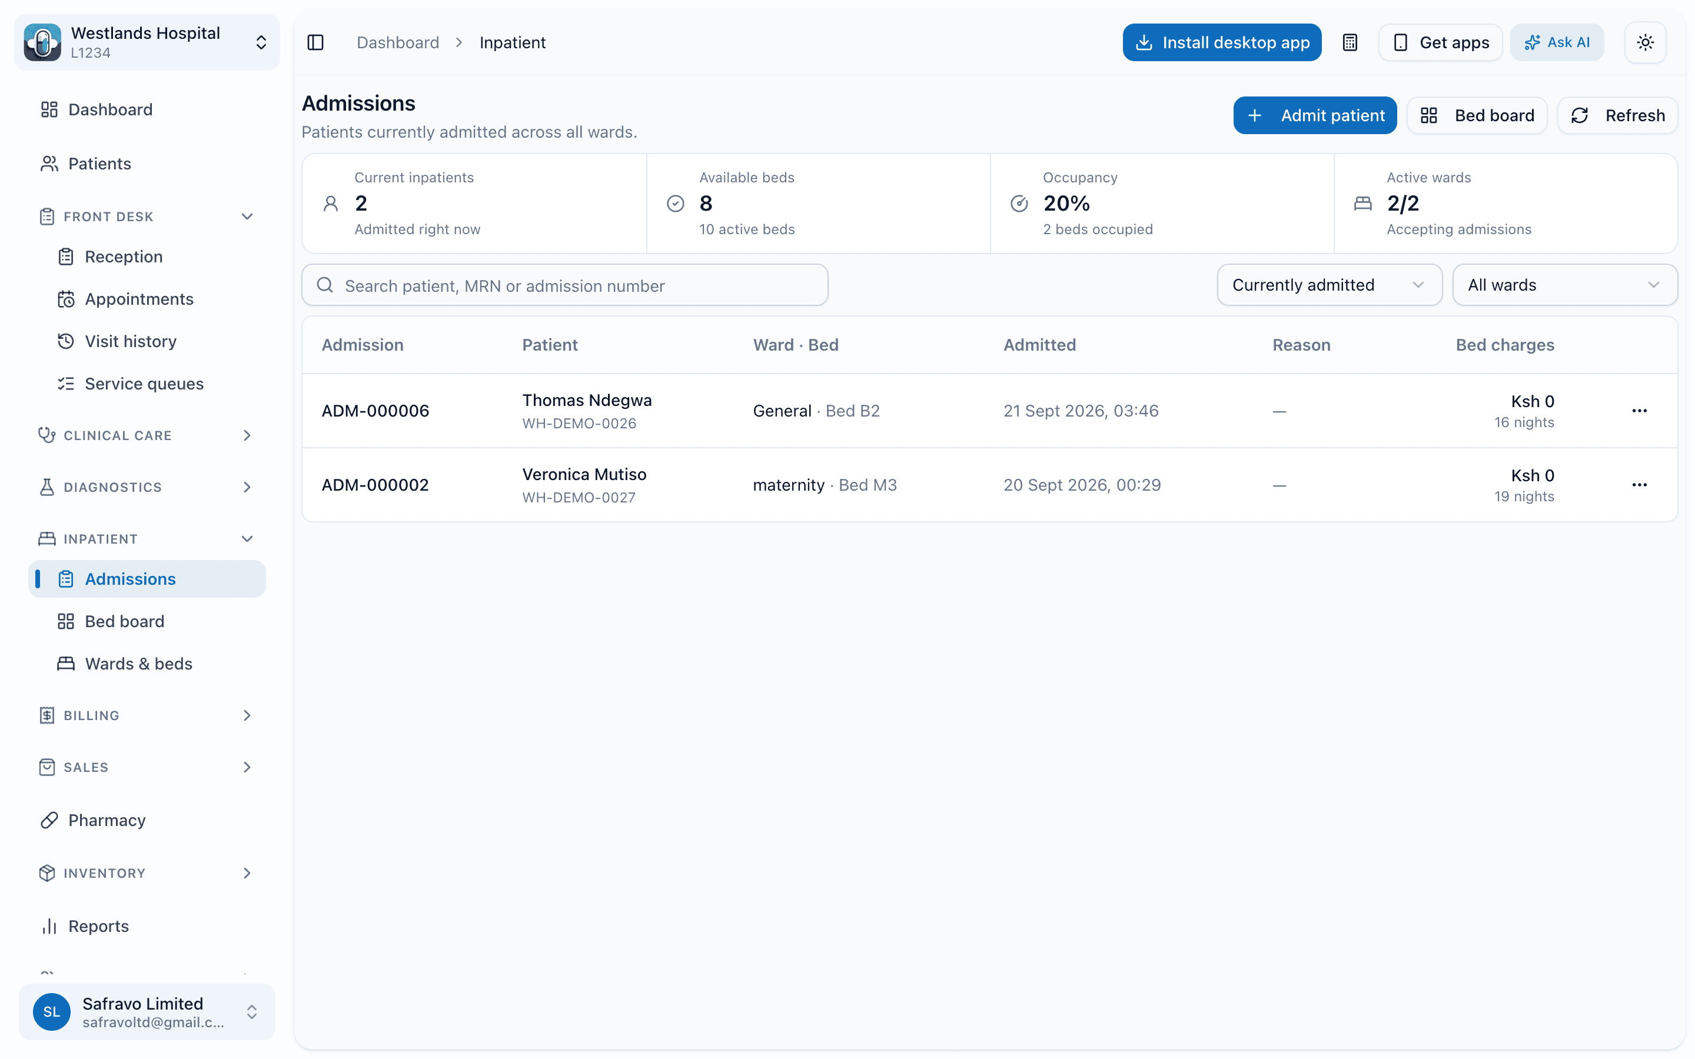This screenshot has height=1059, width=1695.
Task: Open row actions for ADM-000002
Action: pos(1639,485)
